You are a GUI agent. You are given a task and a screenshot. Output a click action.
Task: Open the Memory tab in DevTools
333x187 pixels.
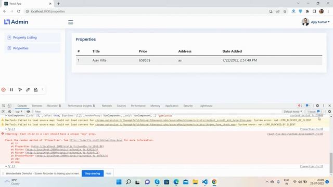tap(155, 105)
